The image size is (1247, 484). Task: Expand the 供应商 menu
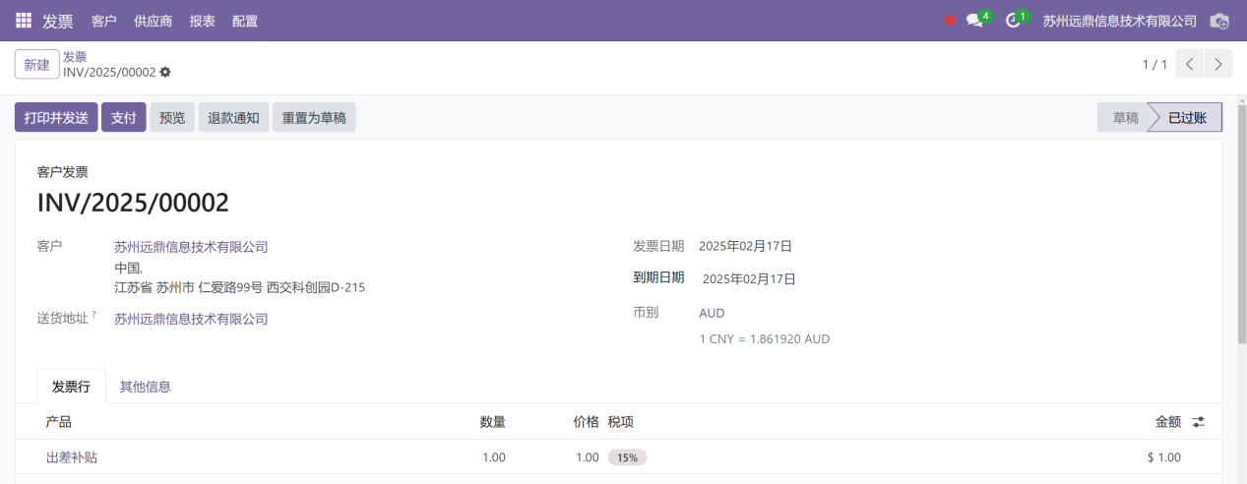click(153, 21)
